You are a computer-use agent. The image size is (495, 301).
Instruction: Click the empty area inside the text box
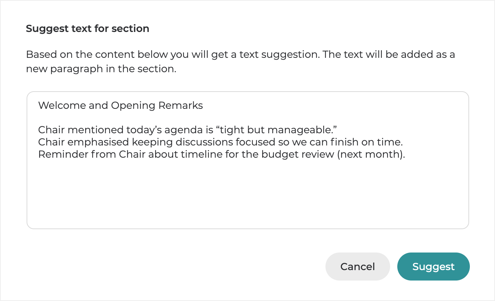248,198
